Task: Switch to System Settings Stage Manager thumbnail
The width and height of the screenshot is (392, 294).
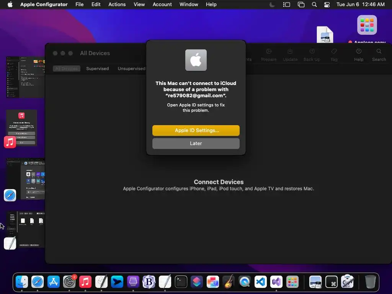Action: (x=25, y=77)
